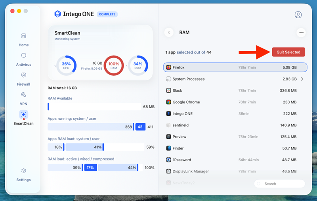317x201 pixels.
Task: Click the Firefox app icon
Action: click(169, 67)
